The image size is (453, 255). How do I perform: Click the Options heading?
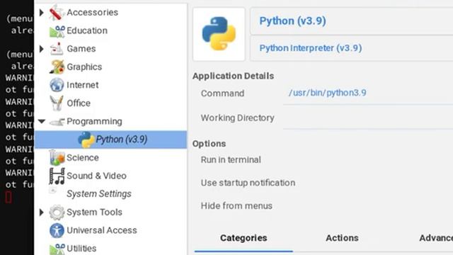coord(210,144)
